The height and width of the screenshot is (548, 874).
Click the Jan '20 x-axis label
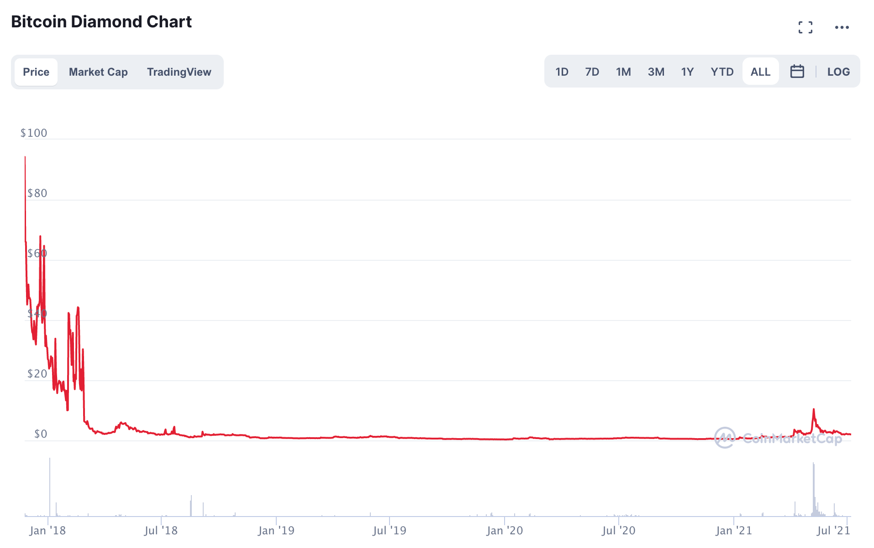point(505,531)
